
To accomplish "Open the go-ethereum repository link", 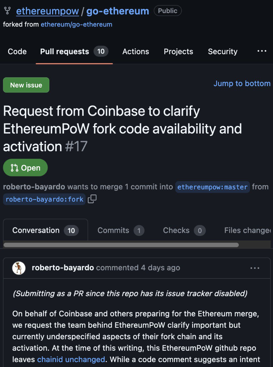I will tap(118, 11).
